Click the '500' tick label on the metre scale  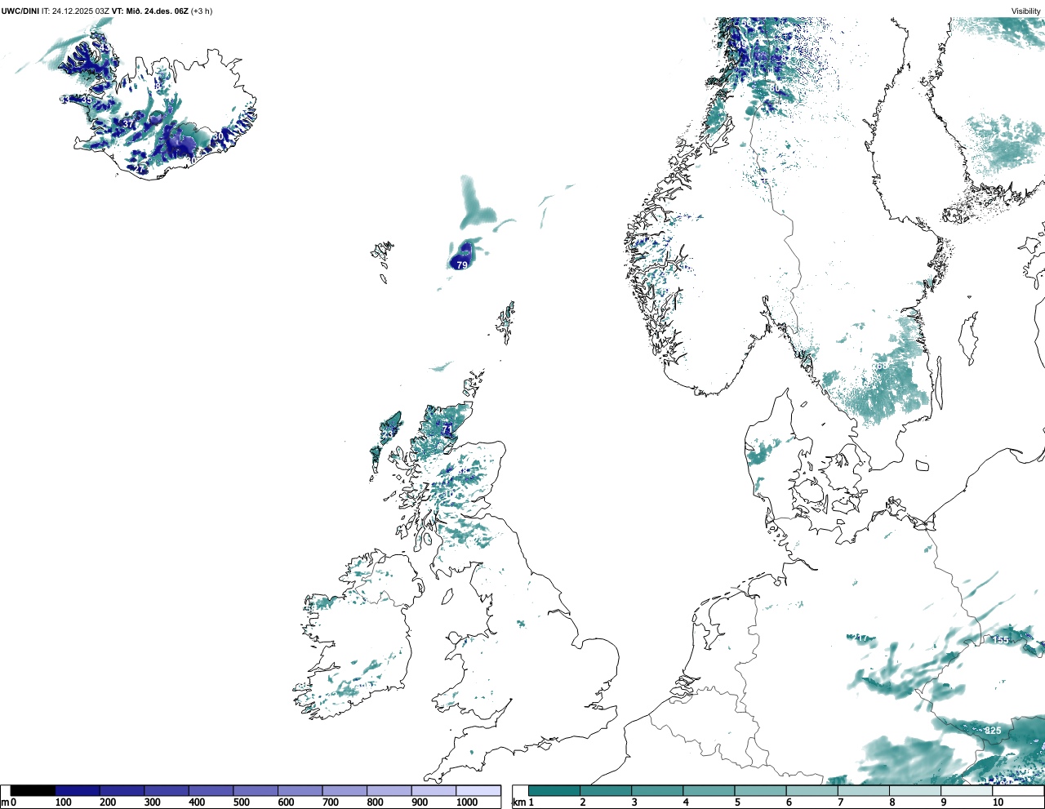(241, 802)
